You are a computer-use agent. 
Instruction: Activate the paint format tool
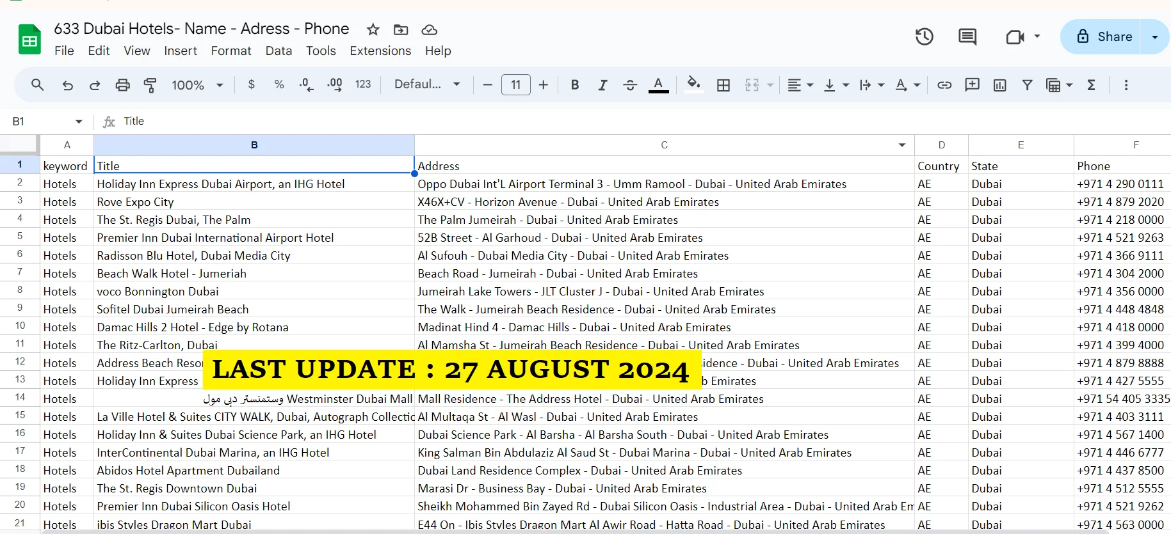click(x=150, y=85)
